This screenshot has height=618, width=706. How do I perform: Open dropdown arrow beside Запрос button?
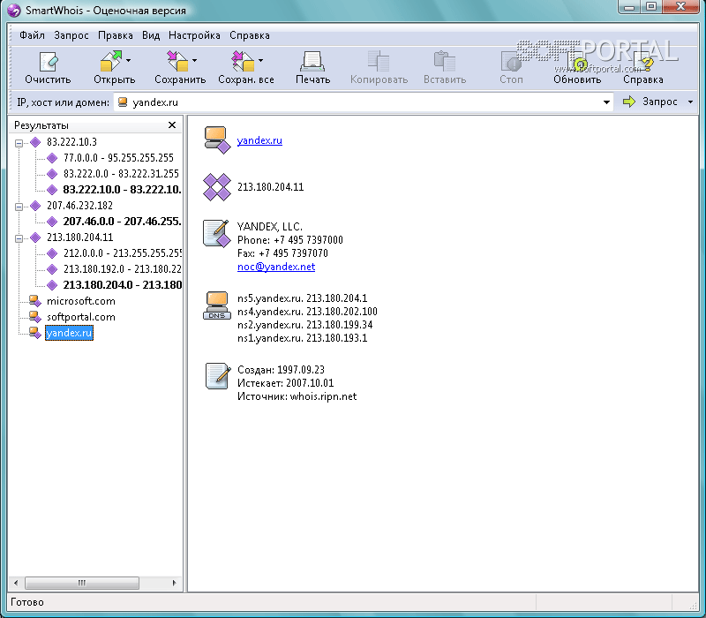(691, 102)
